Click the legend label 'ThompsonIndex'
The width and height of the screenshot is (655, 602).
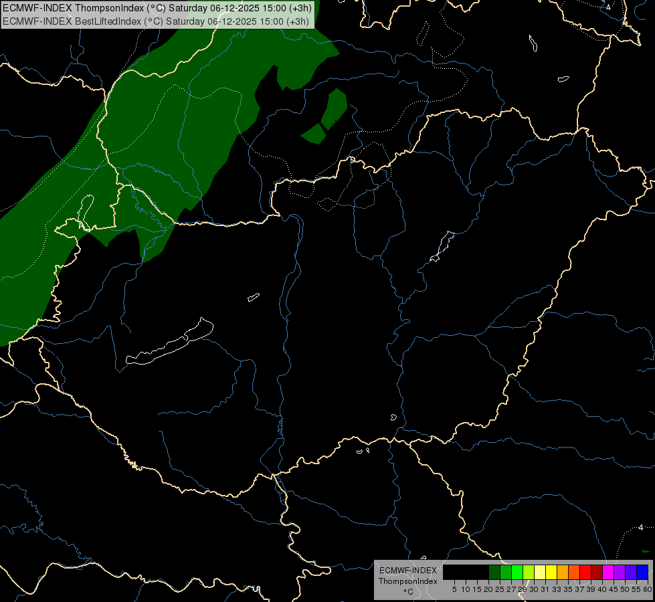(408, 581)
